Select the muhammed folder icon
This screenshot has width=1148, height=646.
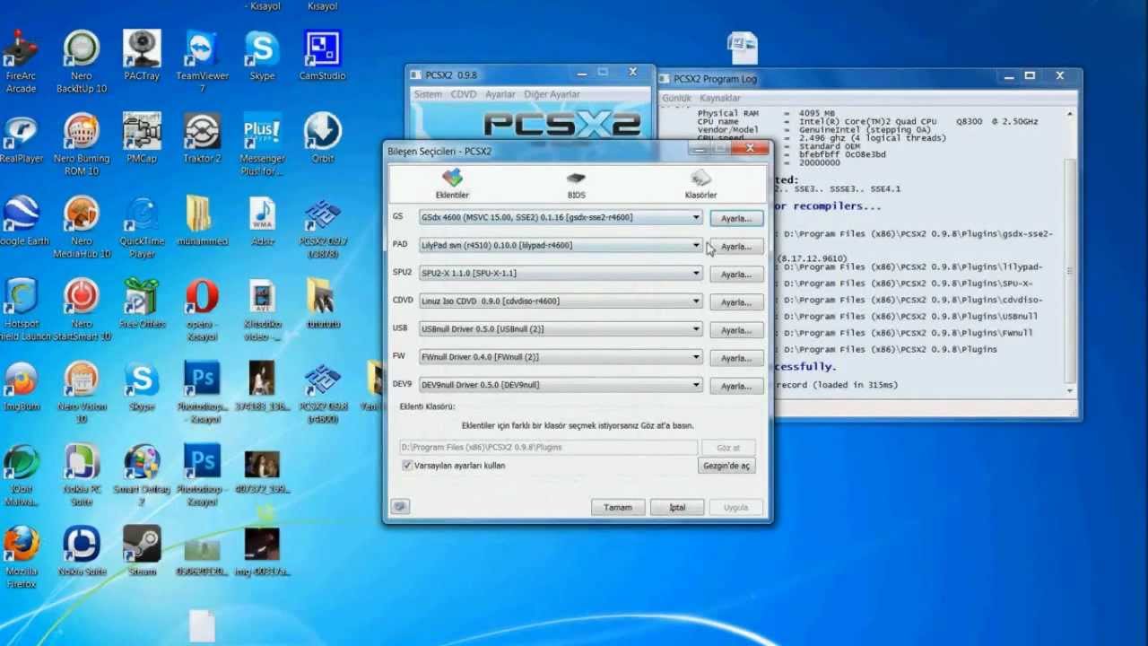(x=202, y=222)
